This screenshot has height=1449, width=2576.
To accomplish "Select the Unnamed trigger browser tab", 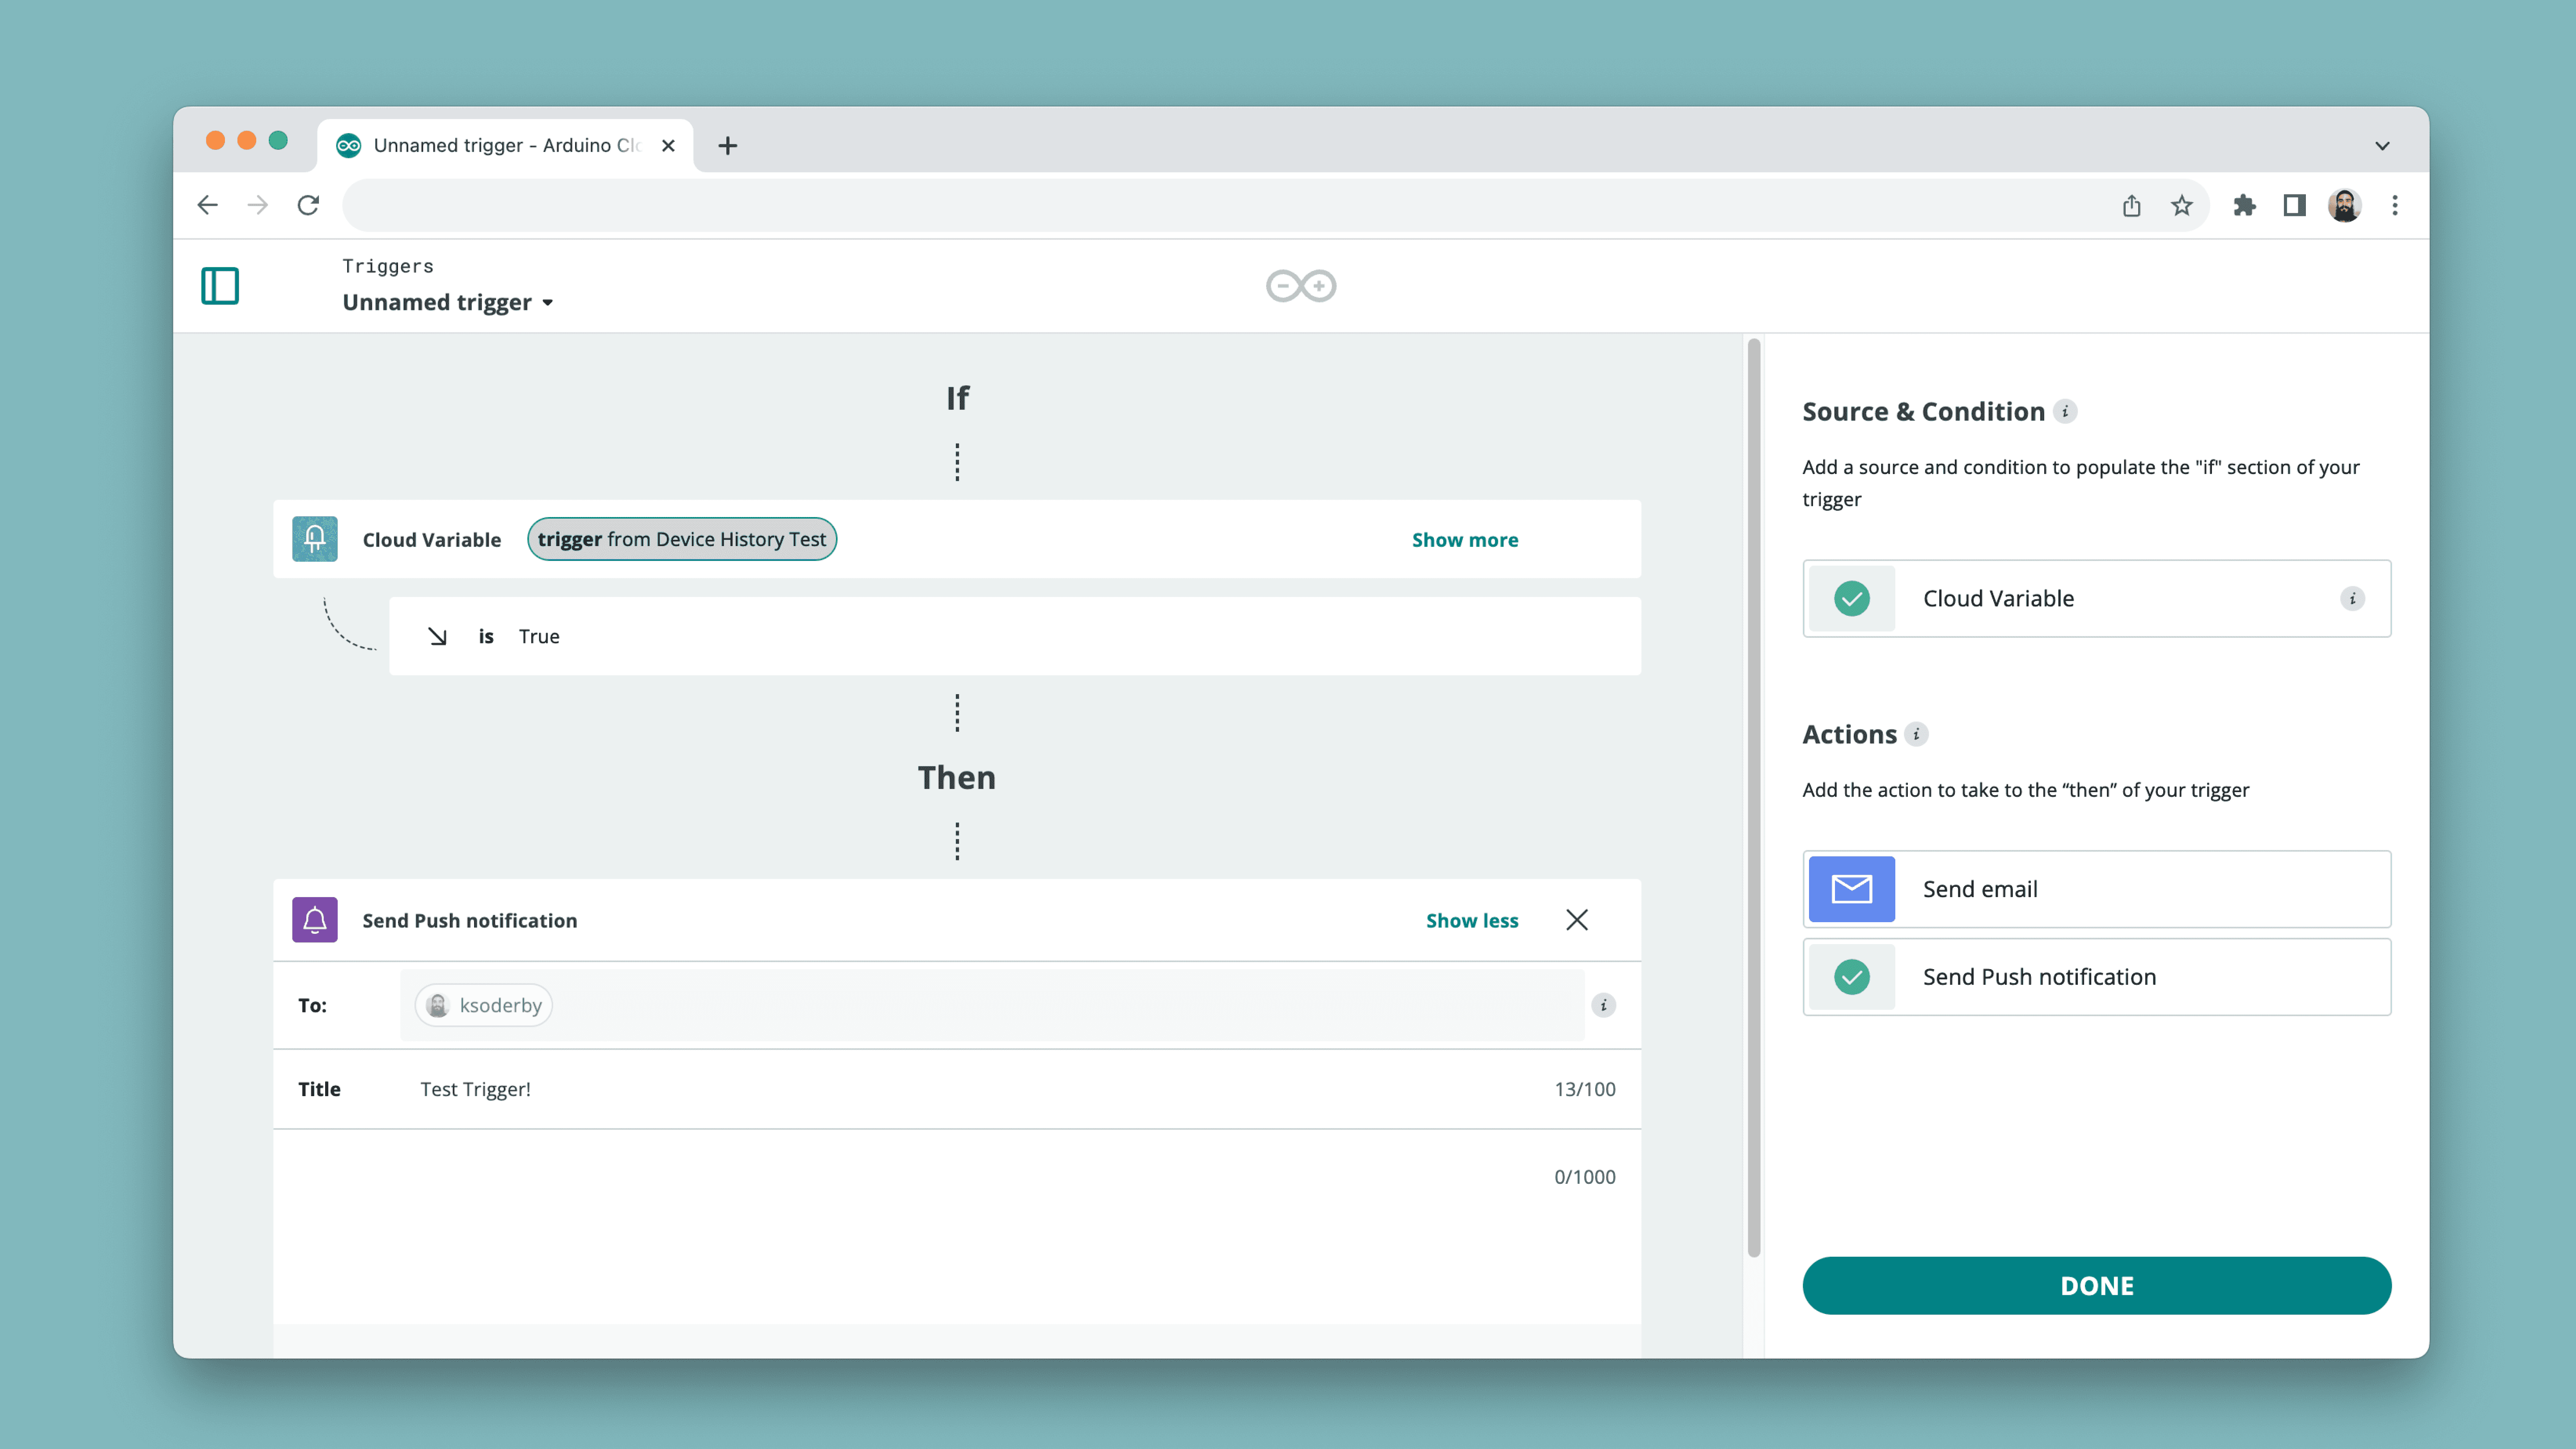I will pos(505,146).
